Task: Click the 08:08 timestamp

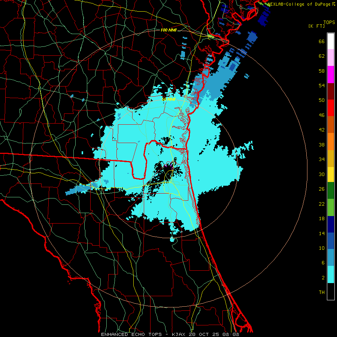Action: 231,334
